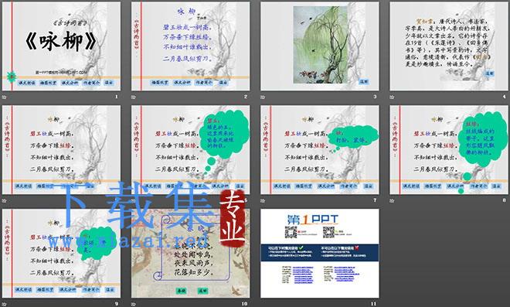
Task: Select slide 7 with the small green cloud
Action: pyautogui.click(x=320, y=150)
